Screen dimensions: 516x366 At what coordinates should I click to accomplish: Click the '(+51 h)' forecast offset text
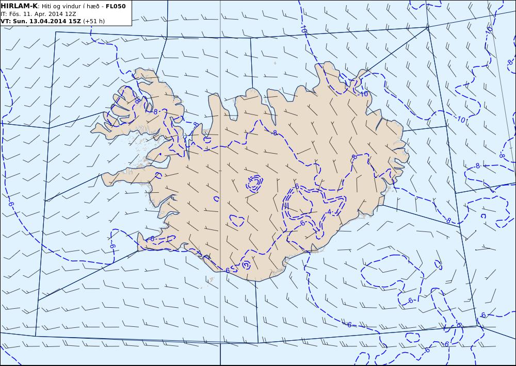(94, 21)
